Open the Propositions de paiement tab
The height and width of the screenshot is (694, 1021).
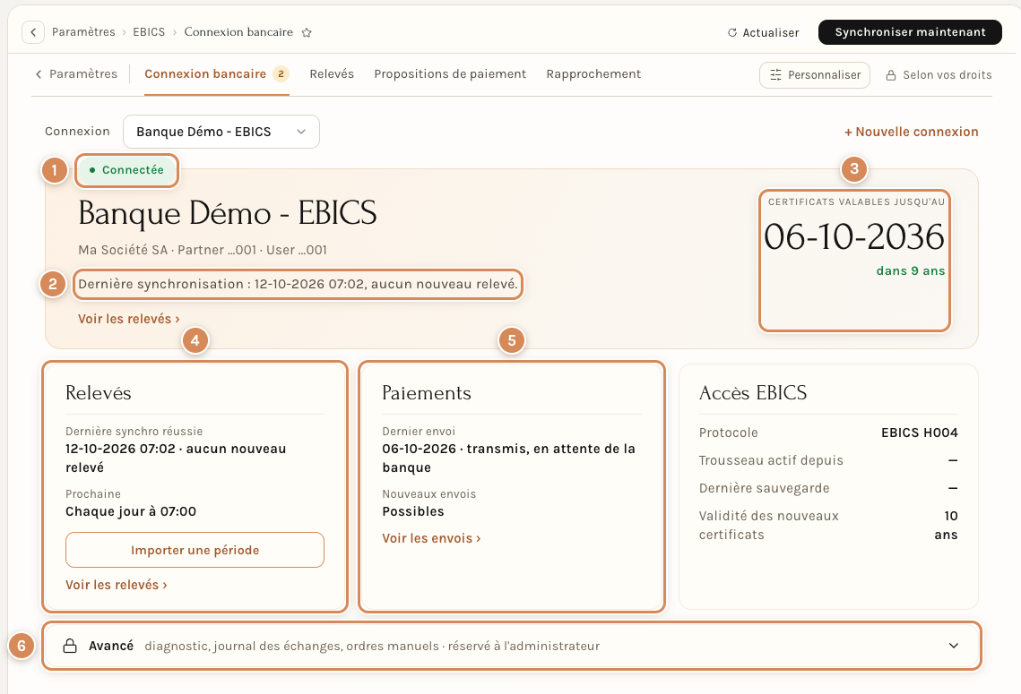(x=450, y=74)
